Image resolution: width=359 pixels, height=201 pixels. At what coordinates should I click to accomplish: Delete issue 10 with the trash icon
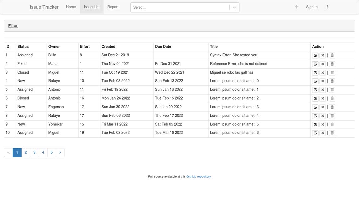332,133
